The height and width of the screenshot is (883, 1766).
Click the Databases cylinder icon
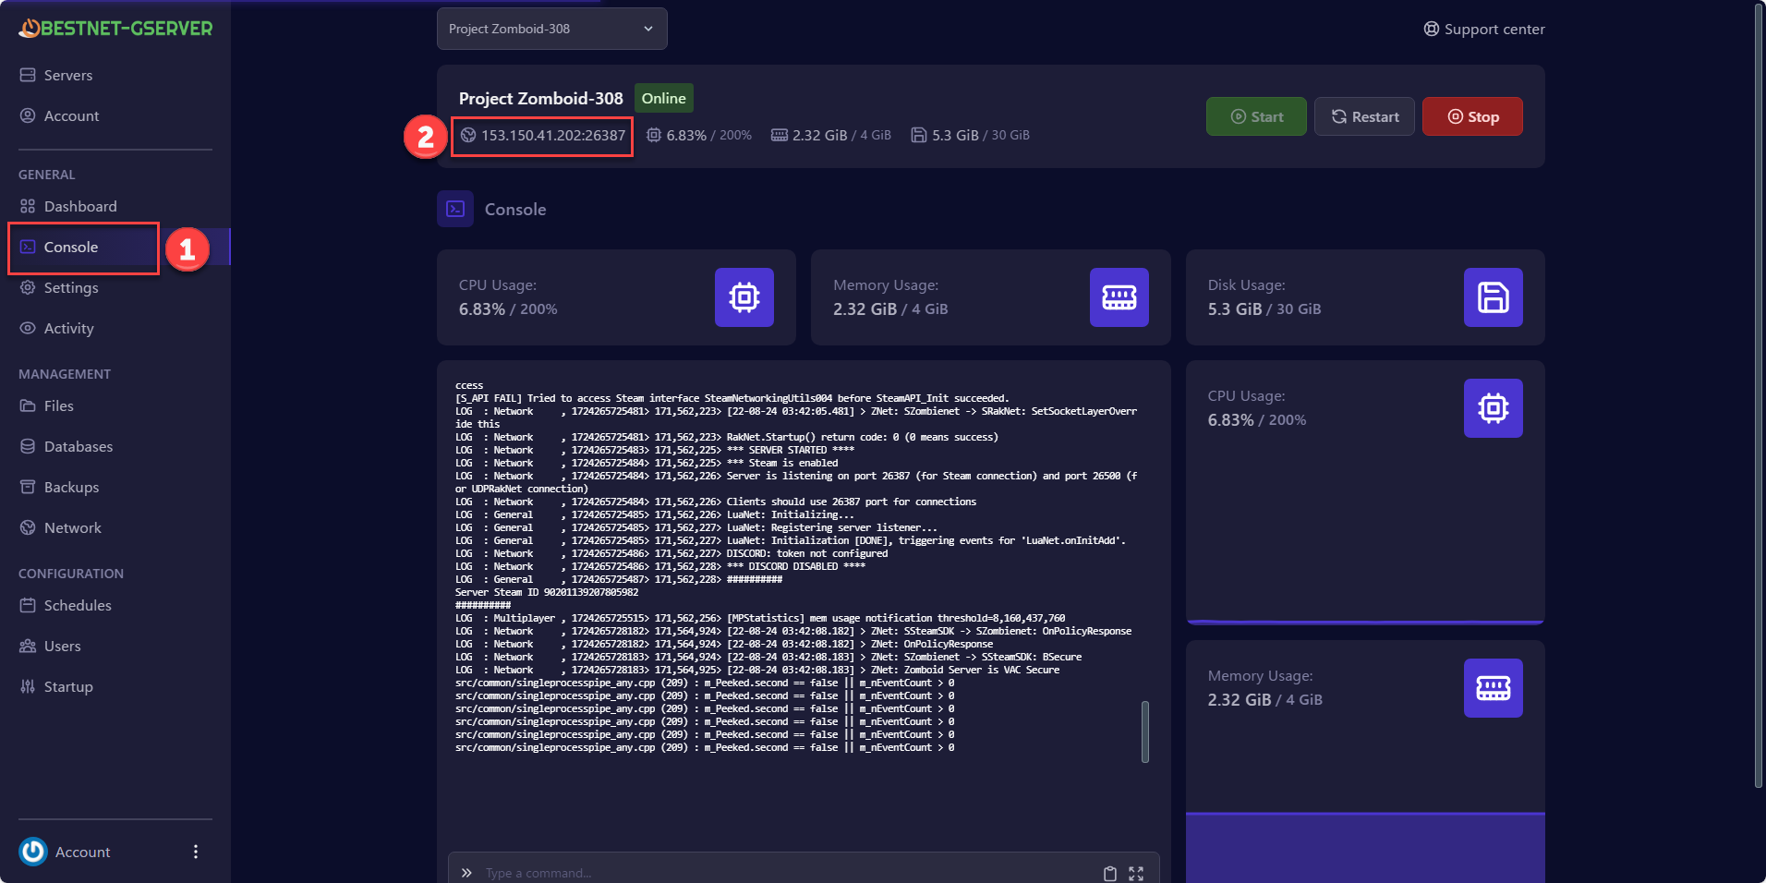[28, 446]
